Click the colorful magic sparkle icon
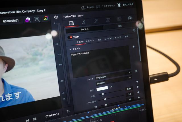 pos(45,18)
